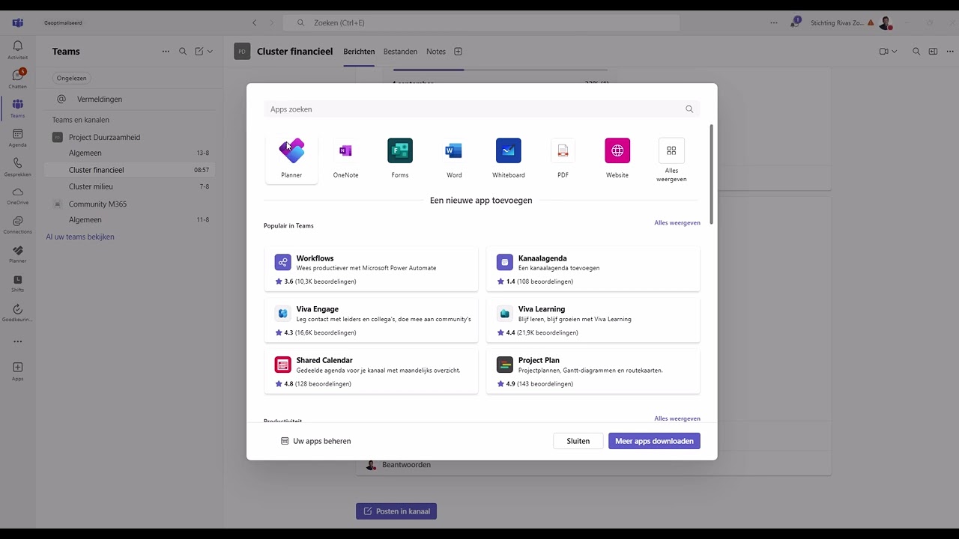Image resolution: width=959 pixels, height=539 pixels.
Task: Switch to the Notes tab
Action: (436, 52)
